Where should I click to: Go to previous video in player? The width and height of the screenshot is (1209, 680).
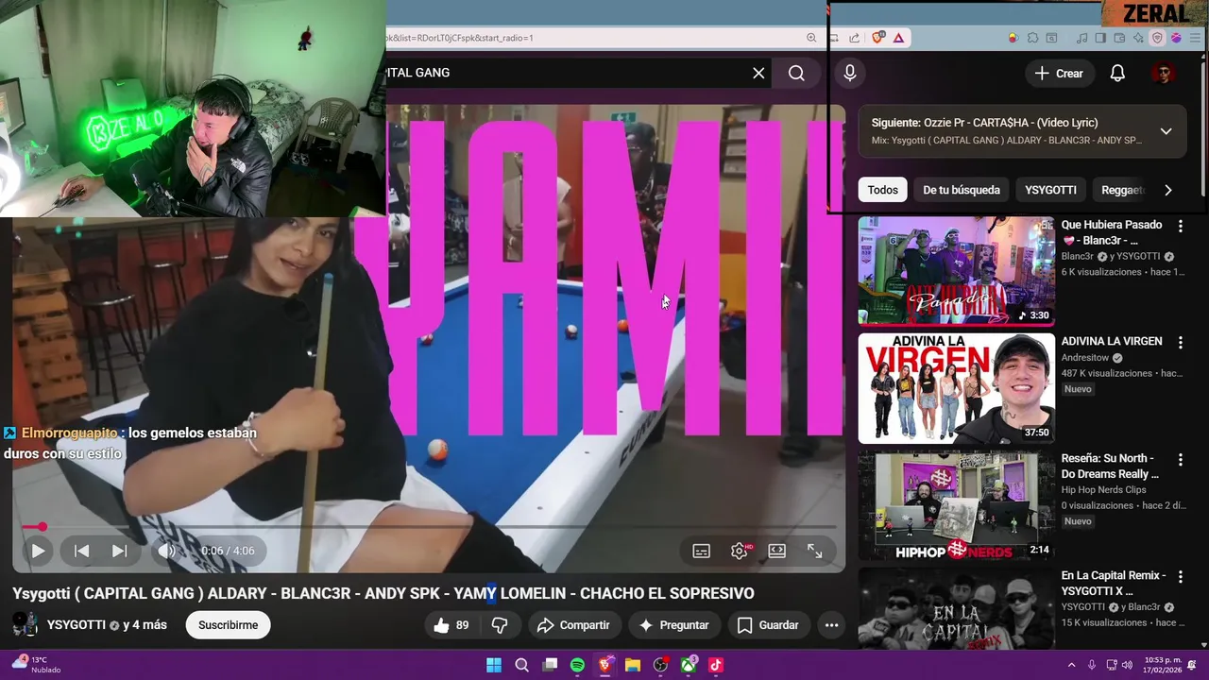coord(81,551)
